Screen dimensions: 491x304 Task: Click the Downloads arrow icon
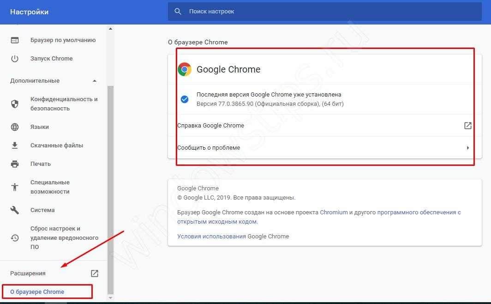(x=15, y=146)
